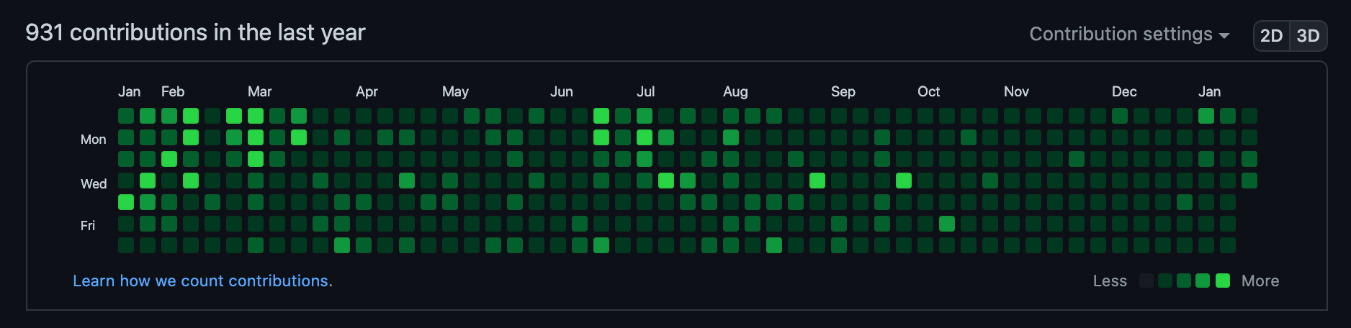Click the Nov month label
The width and height of the screenshot is (1351, 328).
(x=1016, y=91)
